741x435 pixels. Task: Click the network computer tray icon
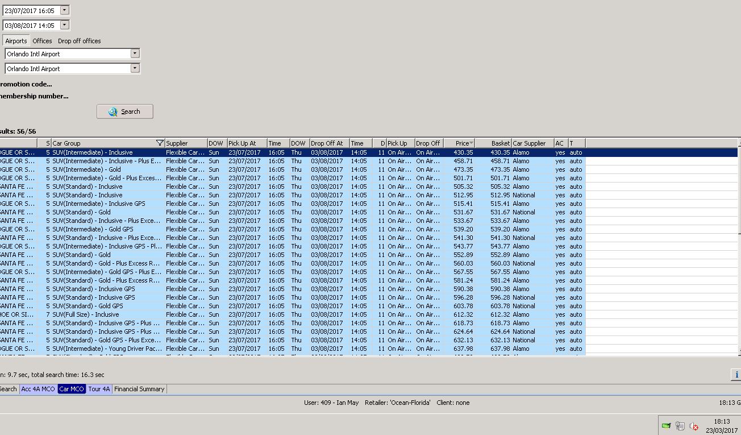pyautogui.click(x=680, y=425)
